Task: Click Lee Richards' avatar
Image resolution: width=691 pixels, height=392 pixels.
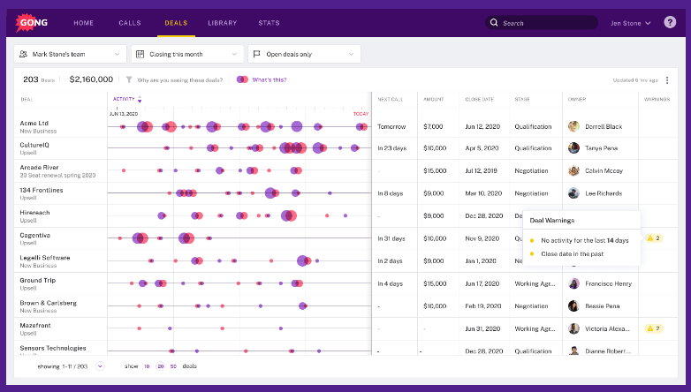Action: 573,193
